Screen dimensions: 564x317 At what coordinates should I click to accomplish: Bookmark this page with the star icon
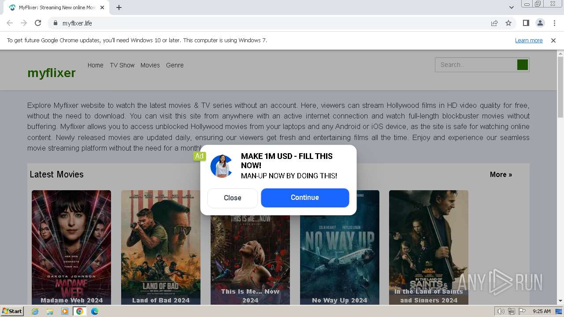pos(508,23)
